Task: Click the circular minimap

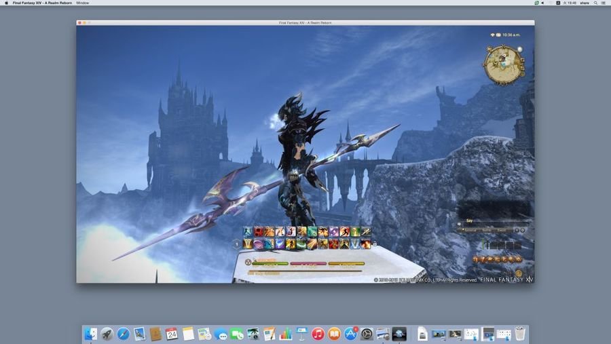Action: click(x=503, y=64)
